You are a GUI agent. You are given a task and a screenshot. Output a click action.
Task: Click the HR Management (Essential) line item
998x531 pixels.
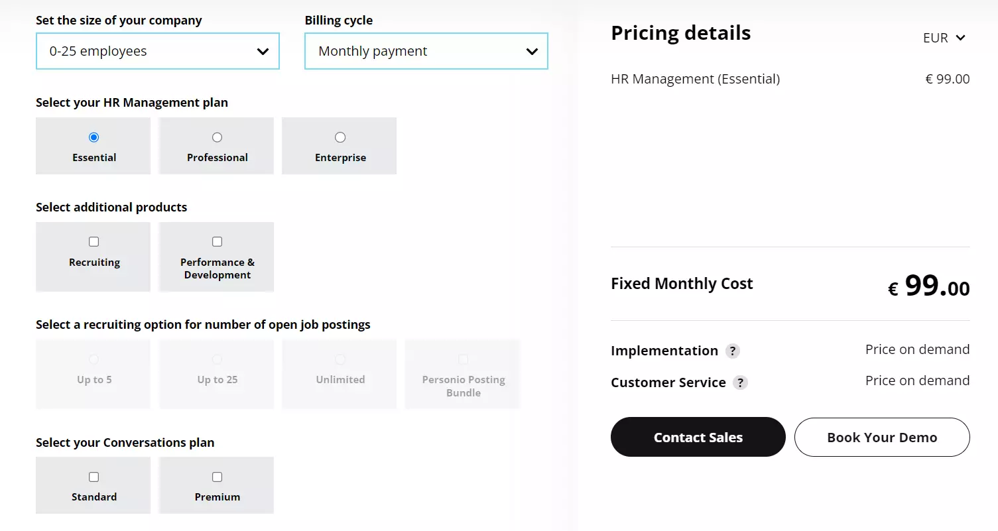coord(695,79)
